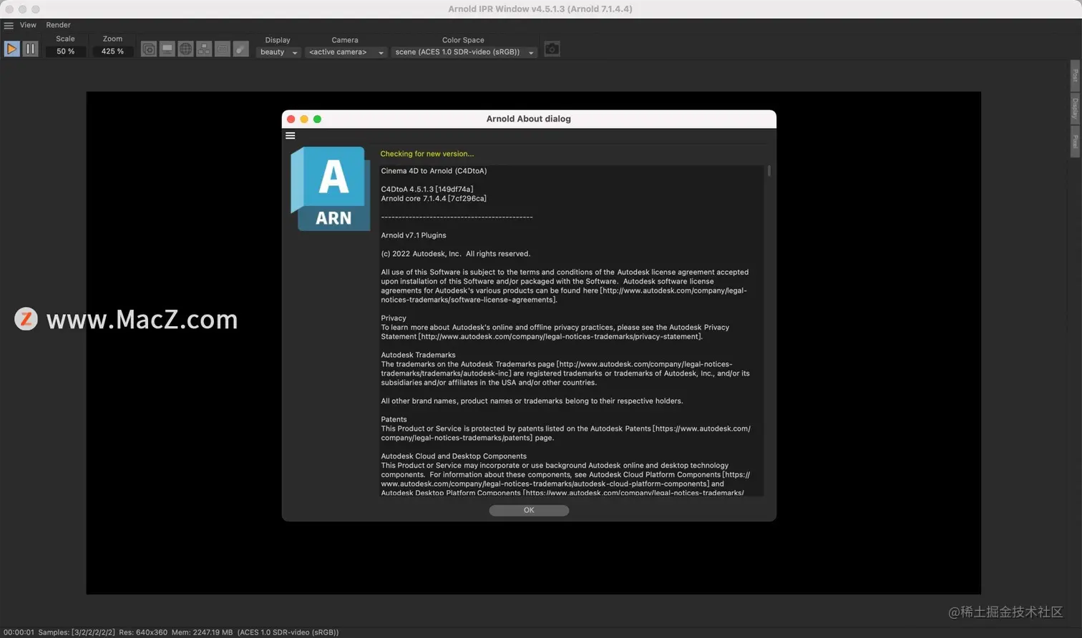Screen dimensions: 1082x638
Task: Click the Samples [3/2/2/2/2/2] status entry
Action: click(77, 632)
